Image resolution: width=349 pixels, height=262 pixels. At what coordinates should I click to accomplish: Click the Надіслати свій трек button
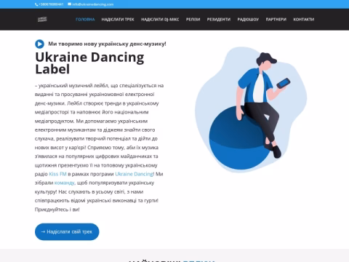(x=67, y=231)
